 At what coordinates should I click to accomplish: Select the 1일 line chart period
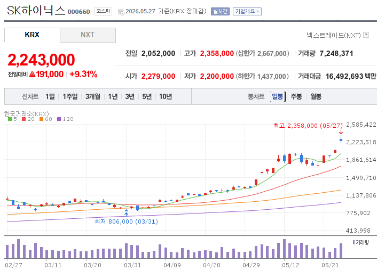point(50,96)
